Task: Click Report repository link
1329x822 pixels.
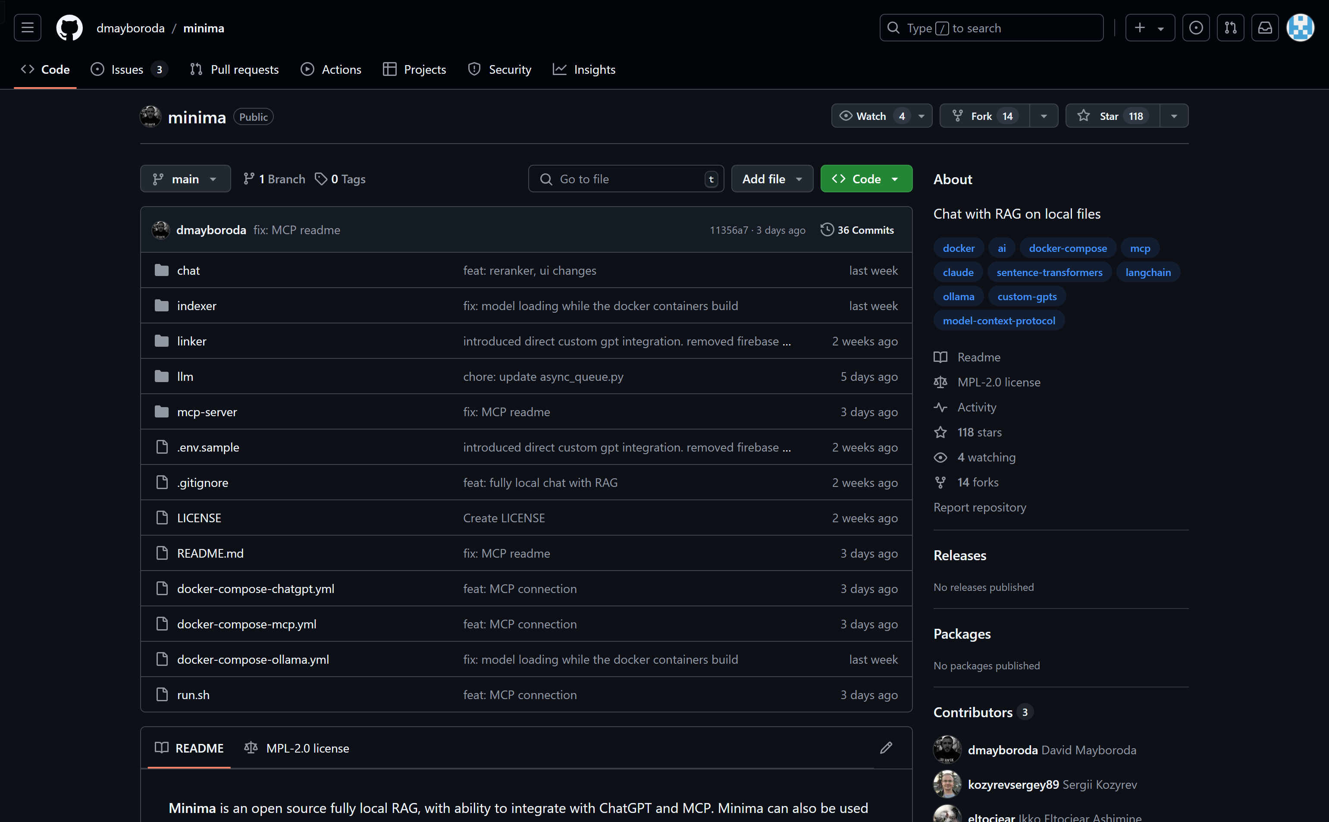Action: (979, 507)
